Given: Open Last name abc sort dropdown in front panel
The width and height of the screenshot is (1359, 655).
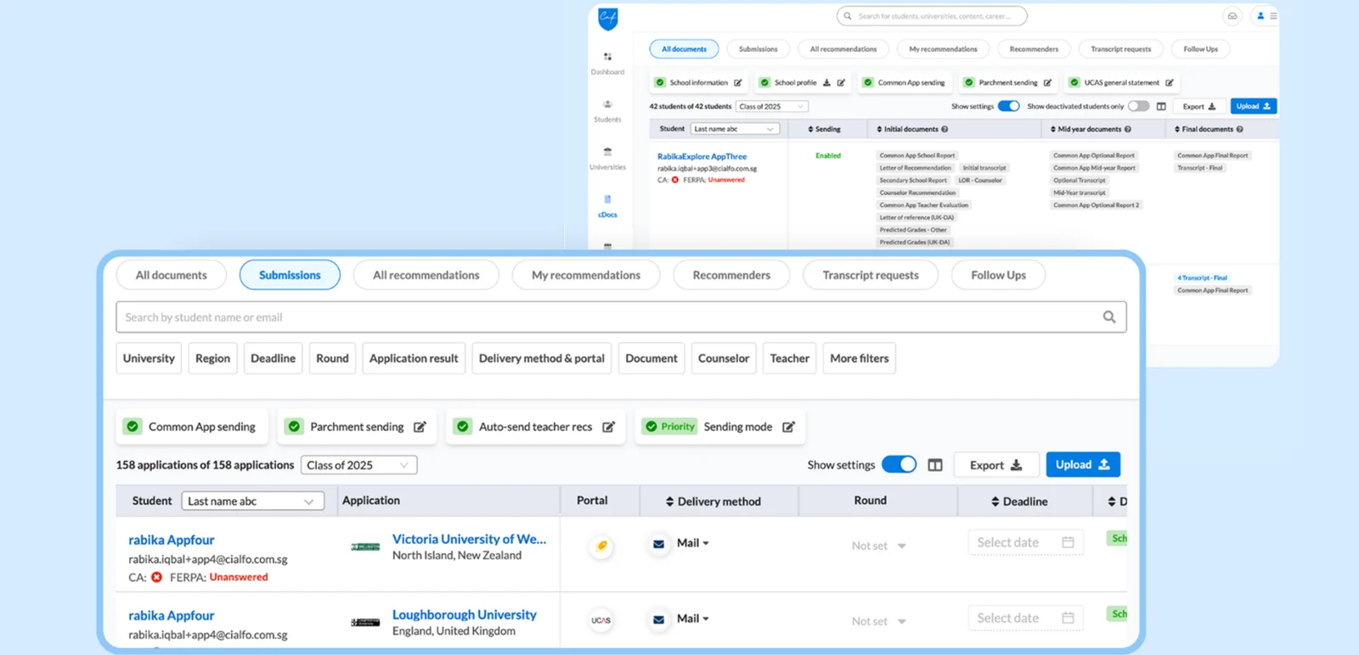Looking at the screenshot, I should (252, 501).
